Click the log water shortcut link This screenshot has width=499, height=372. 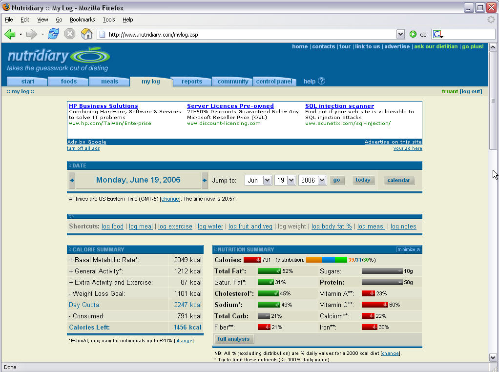(x=210, y=226)
